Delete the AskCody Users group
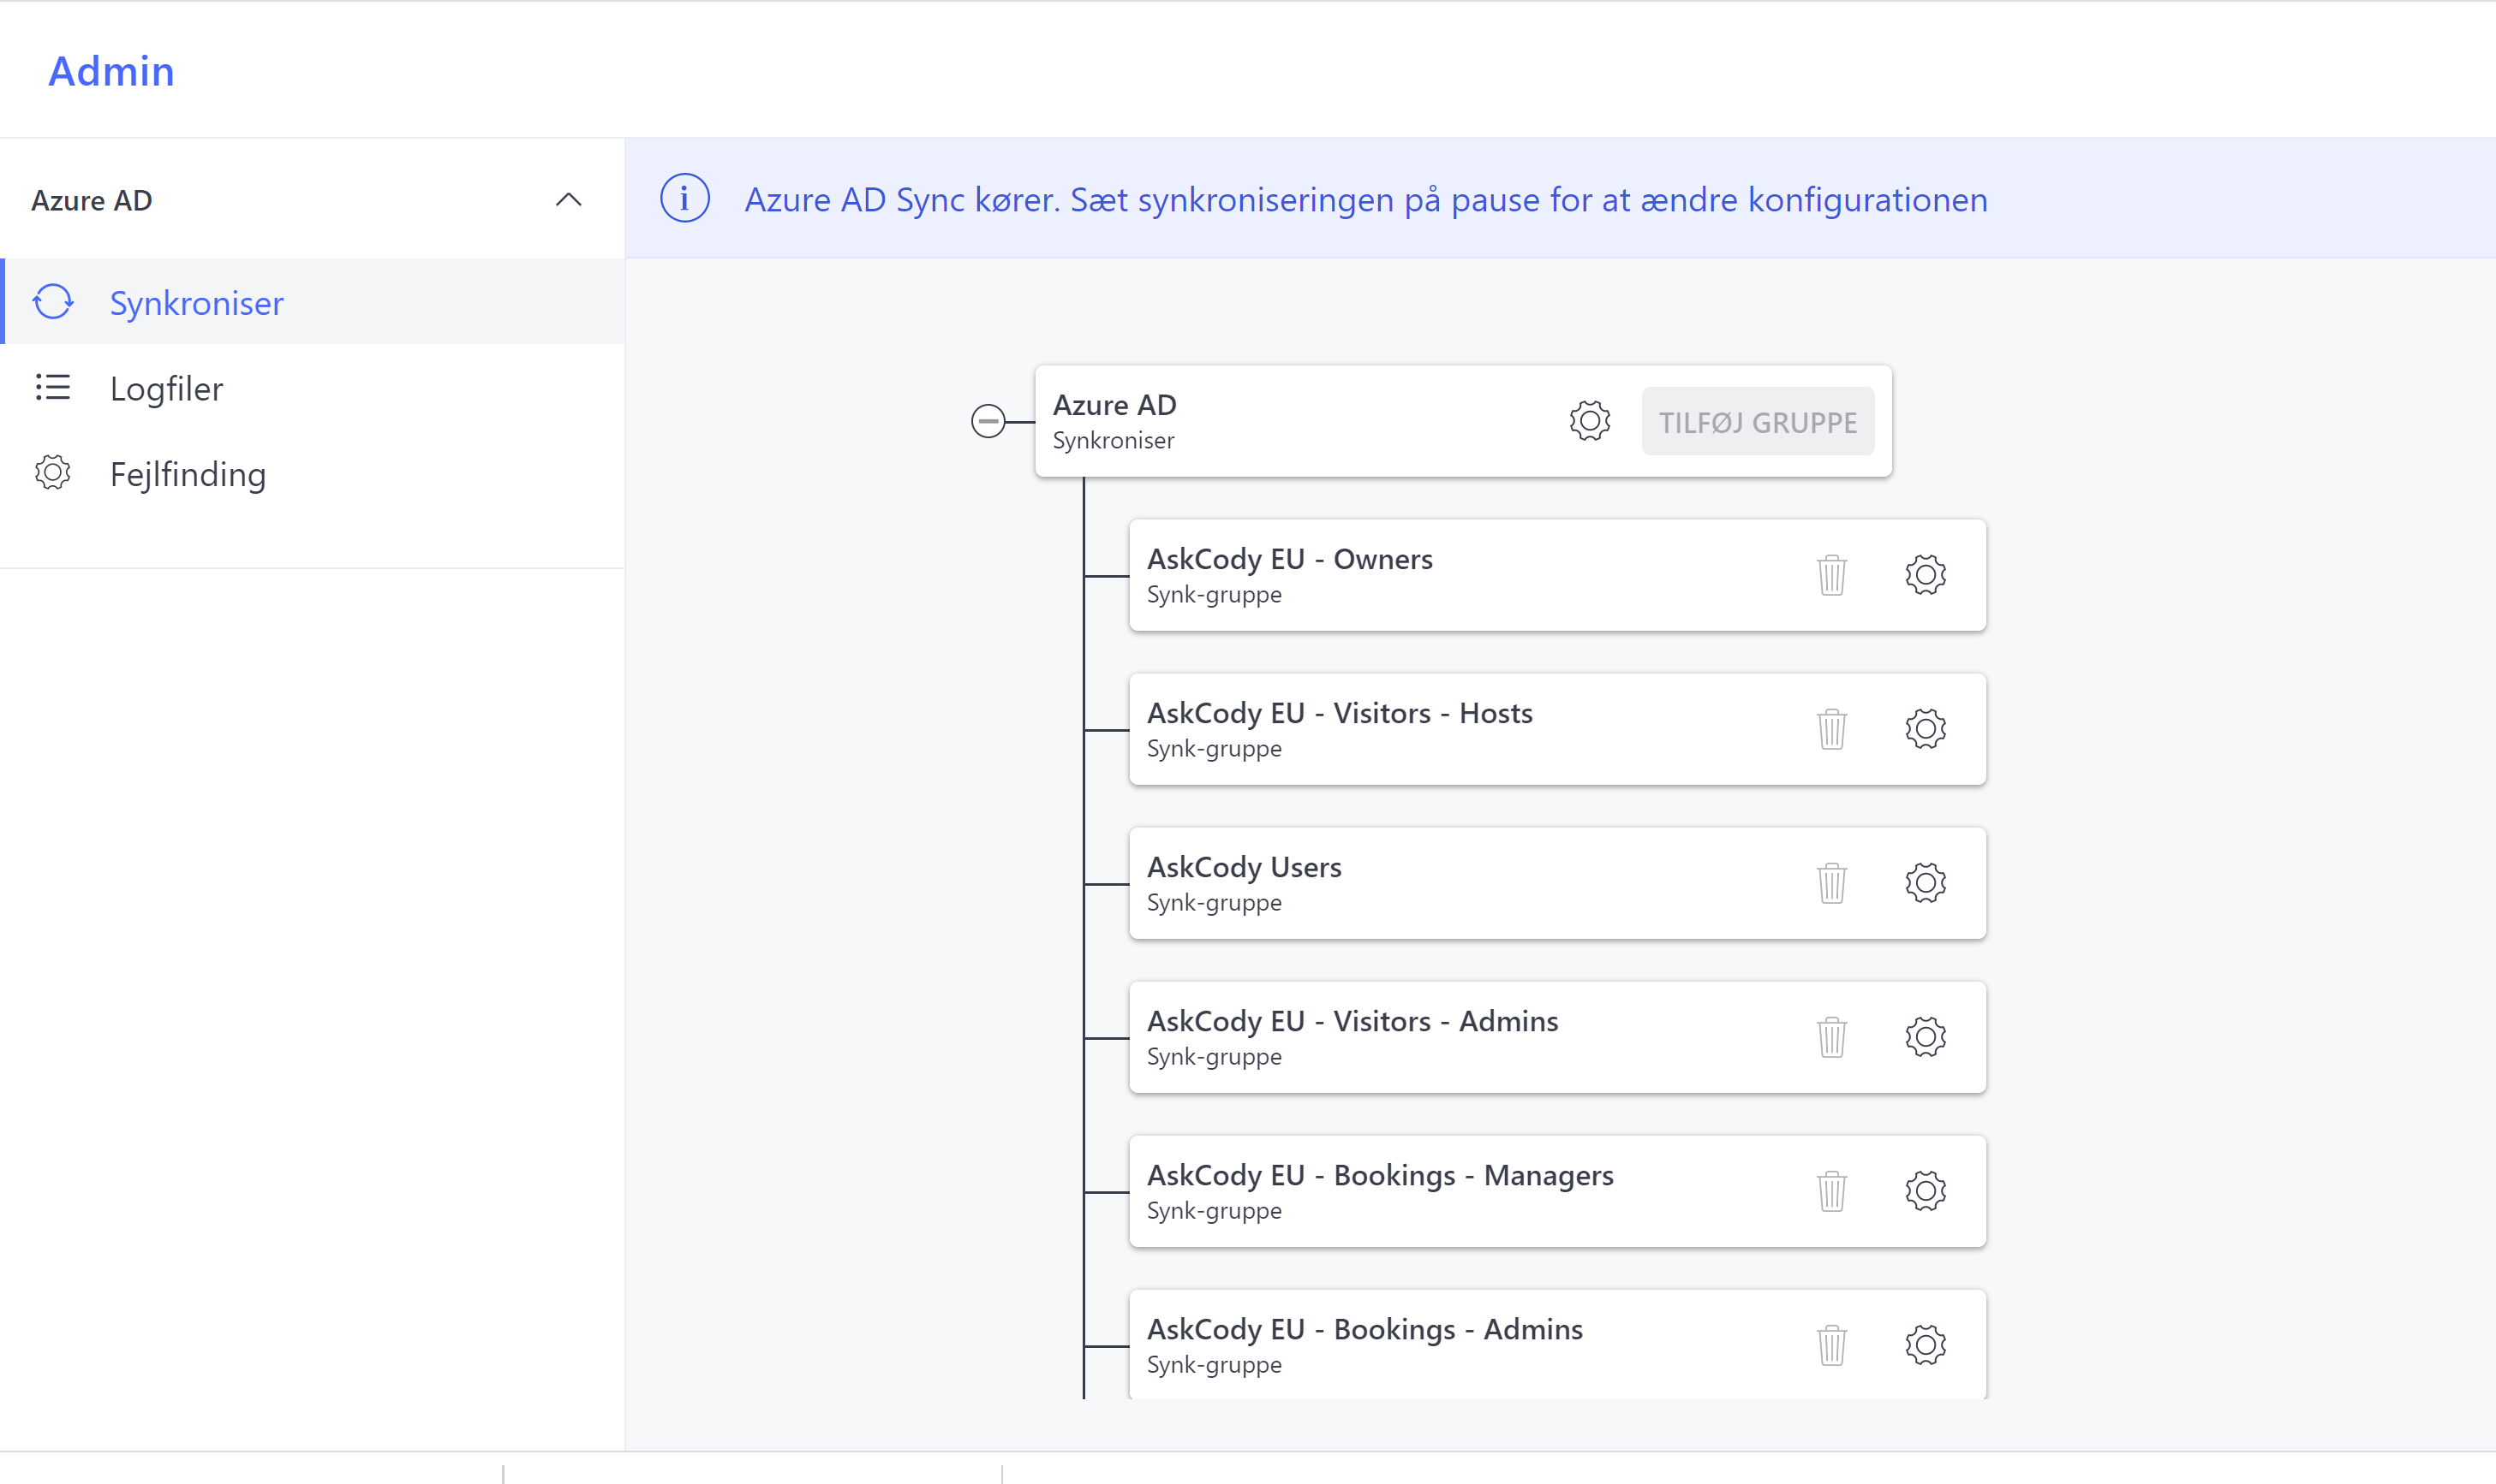Viewport: 2496px width, 1484px height. (x=1831, y=883)
